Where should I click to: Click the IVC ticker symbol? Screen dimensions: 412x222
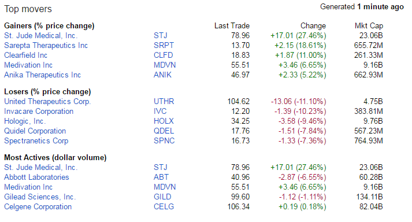(x=160, y=111)
